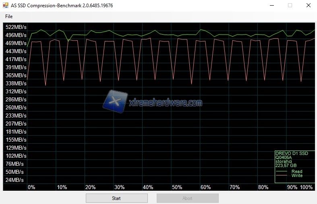Click the maximize window button
This screenshot has width=317, height=204.
pyautogui.click(x=290, y=6)
